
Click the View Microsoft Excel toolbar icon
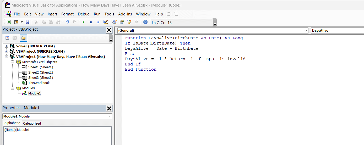[9, 22]
